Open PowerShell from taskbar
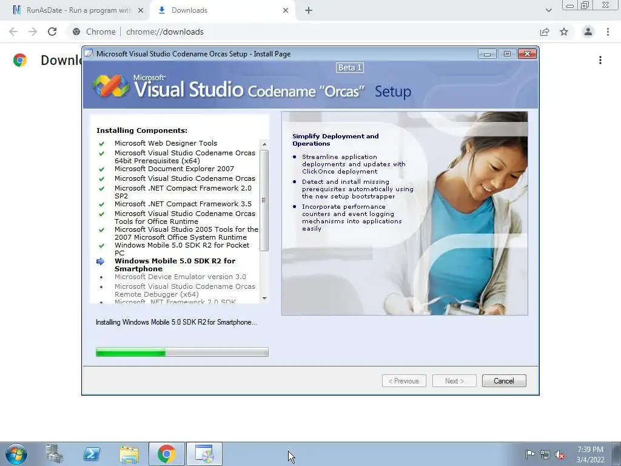Screen dimensions: 621x466 [x=92, y=454]
